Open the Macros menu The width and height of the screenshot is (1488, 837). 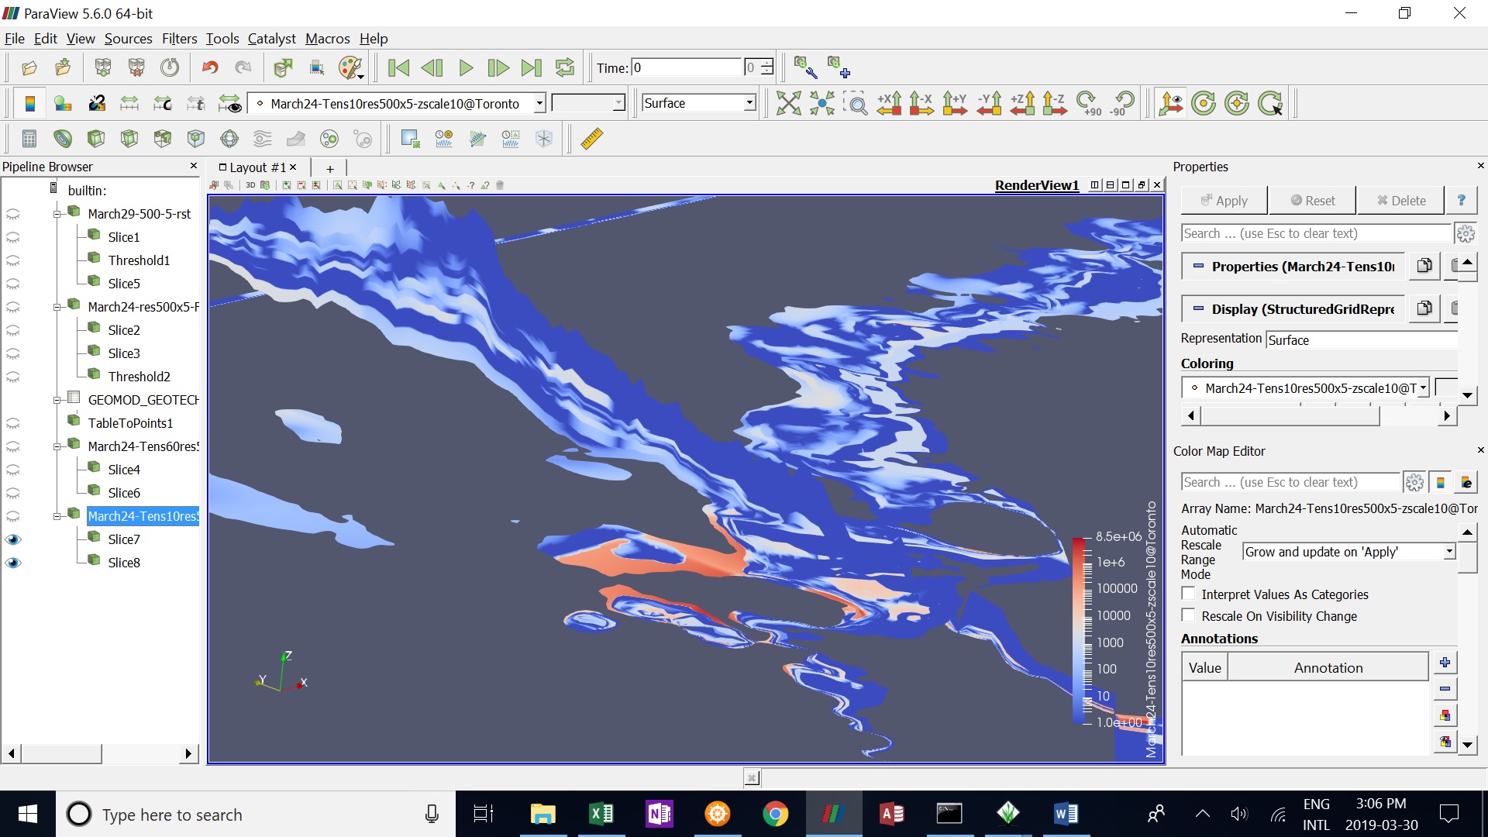click(327, 39)
